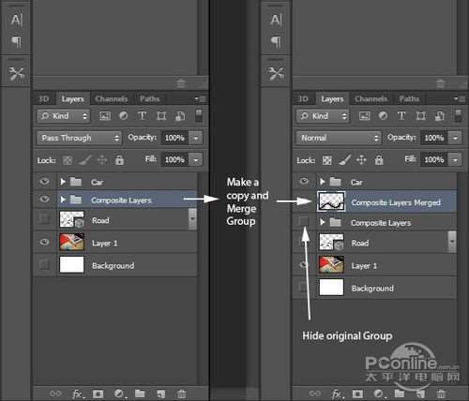Open the fx layer style icon in left panel
469x401 pixels.
coord(78,394)
